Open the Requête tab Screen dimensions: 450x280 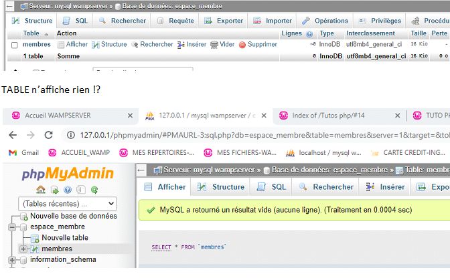[175, 21]
